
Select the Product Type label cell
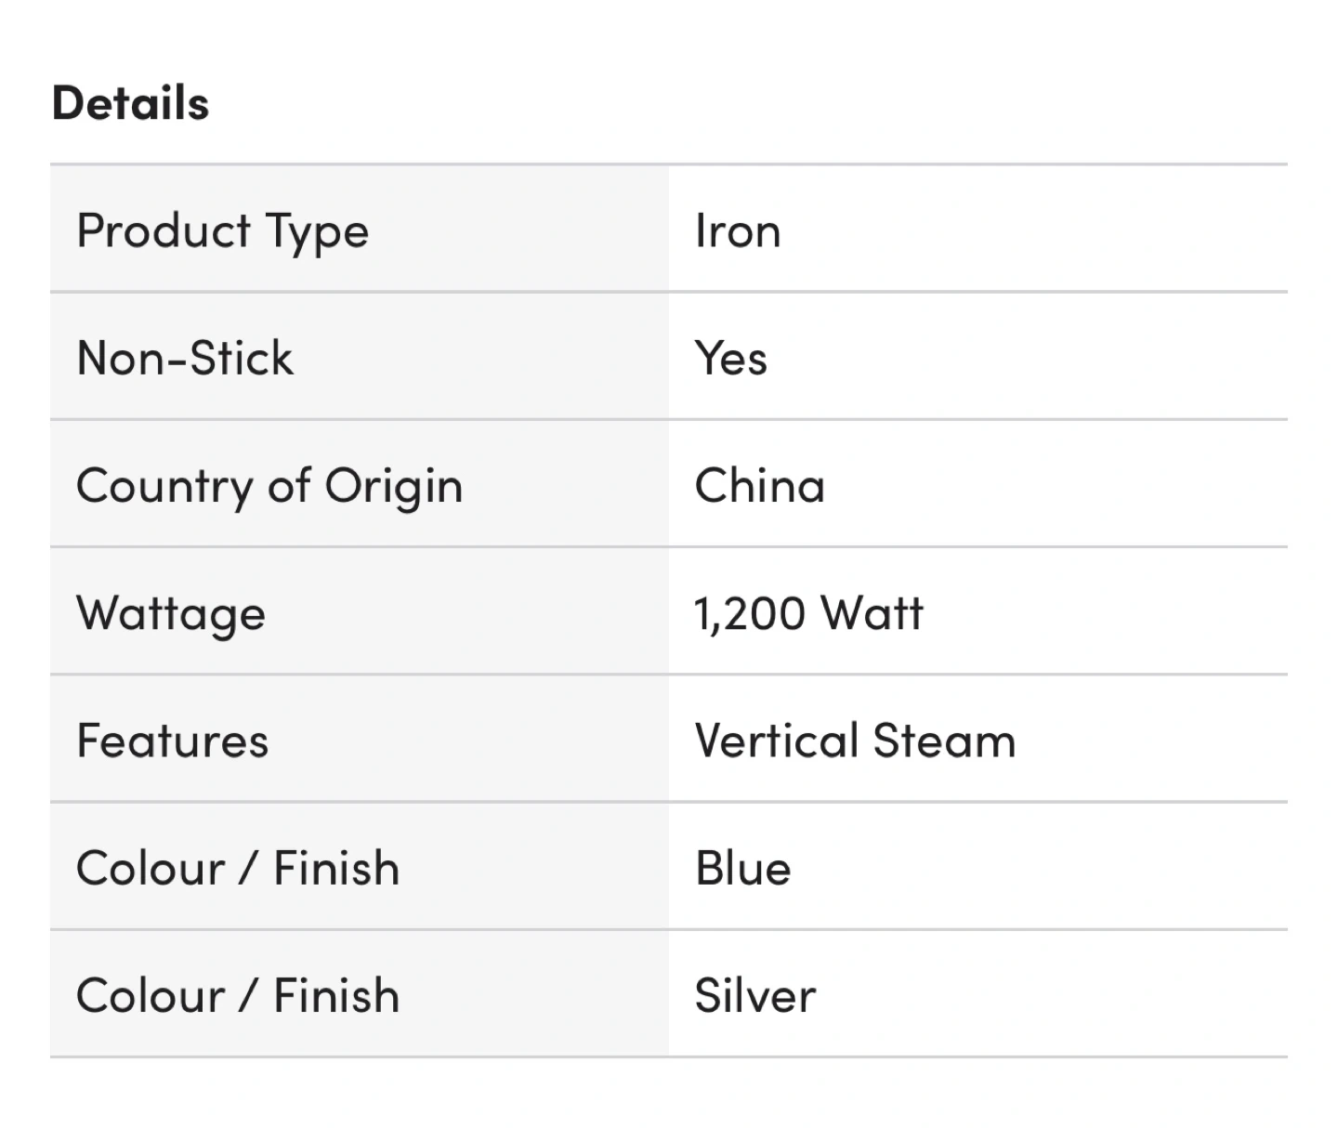222,230
